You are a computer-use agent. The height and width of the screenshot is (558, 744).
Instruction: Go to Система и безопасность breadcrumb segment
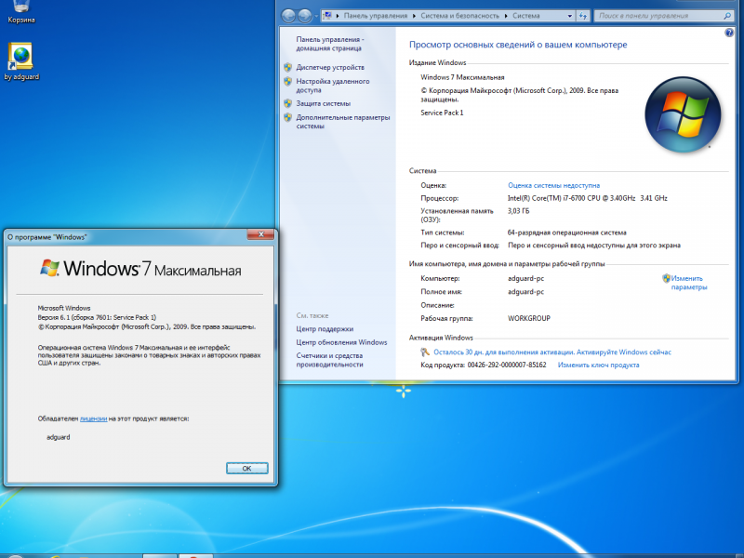pos(459,16)
